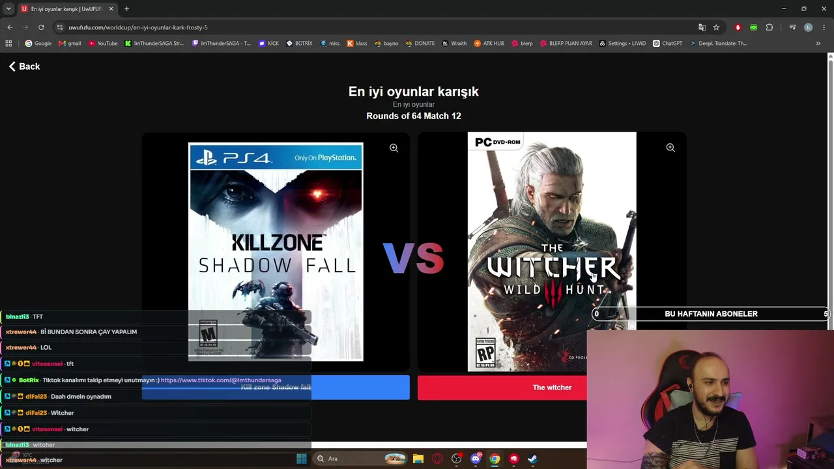This screenshot has width=834, height=469.
Task: Close the En iyi oyunlar karışık tab
Action: coord(111,9)
